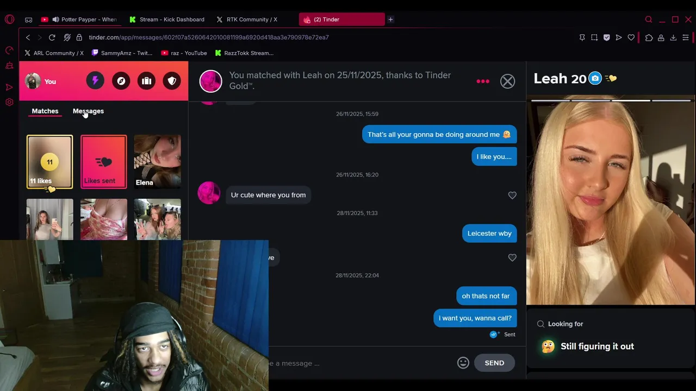Click the Sent read-receipt checkmark icon
The image size is (696, 391).
tap(494, 335)
